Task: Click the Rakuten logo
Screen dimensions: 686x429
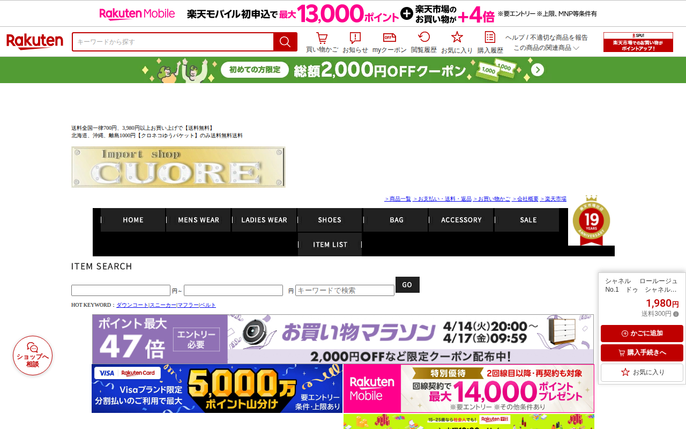Action: tap(35, 42)
